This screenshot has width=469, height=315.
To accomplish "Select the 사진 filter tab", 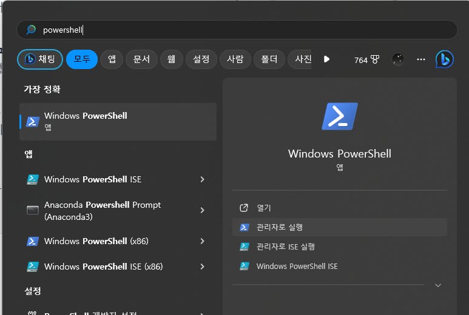I will pyautogui.click(x=300, y=59).
